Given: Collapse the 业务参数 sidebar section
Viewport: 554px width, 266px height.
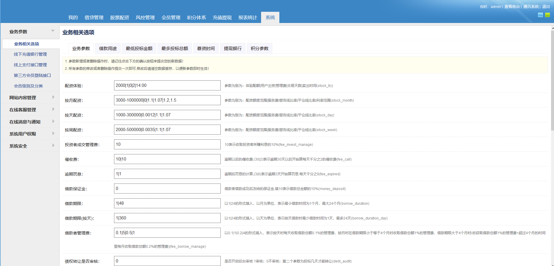Looking at the screenshot, I should tap(53, 31).
